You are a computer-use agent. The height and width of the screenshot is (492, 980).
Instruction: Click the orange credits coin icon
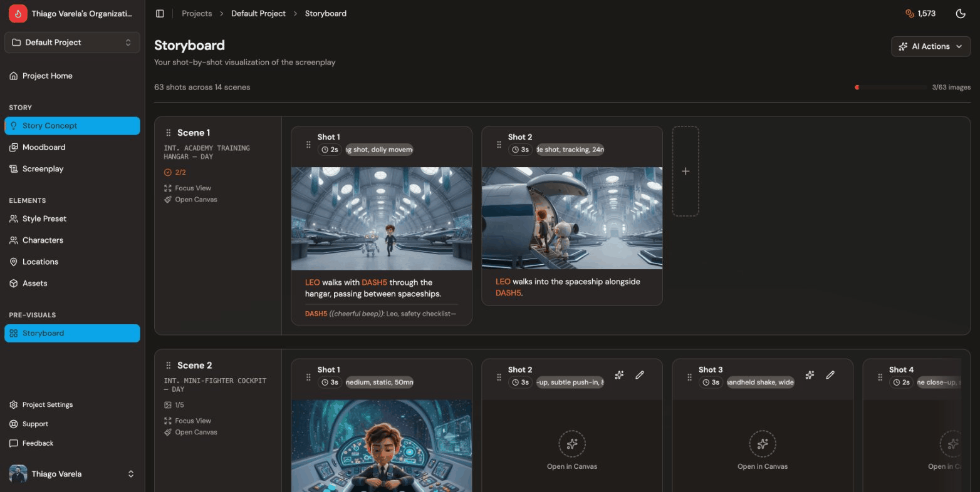coord(909,13)
